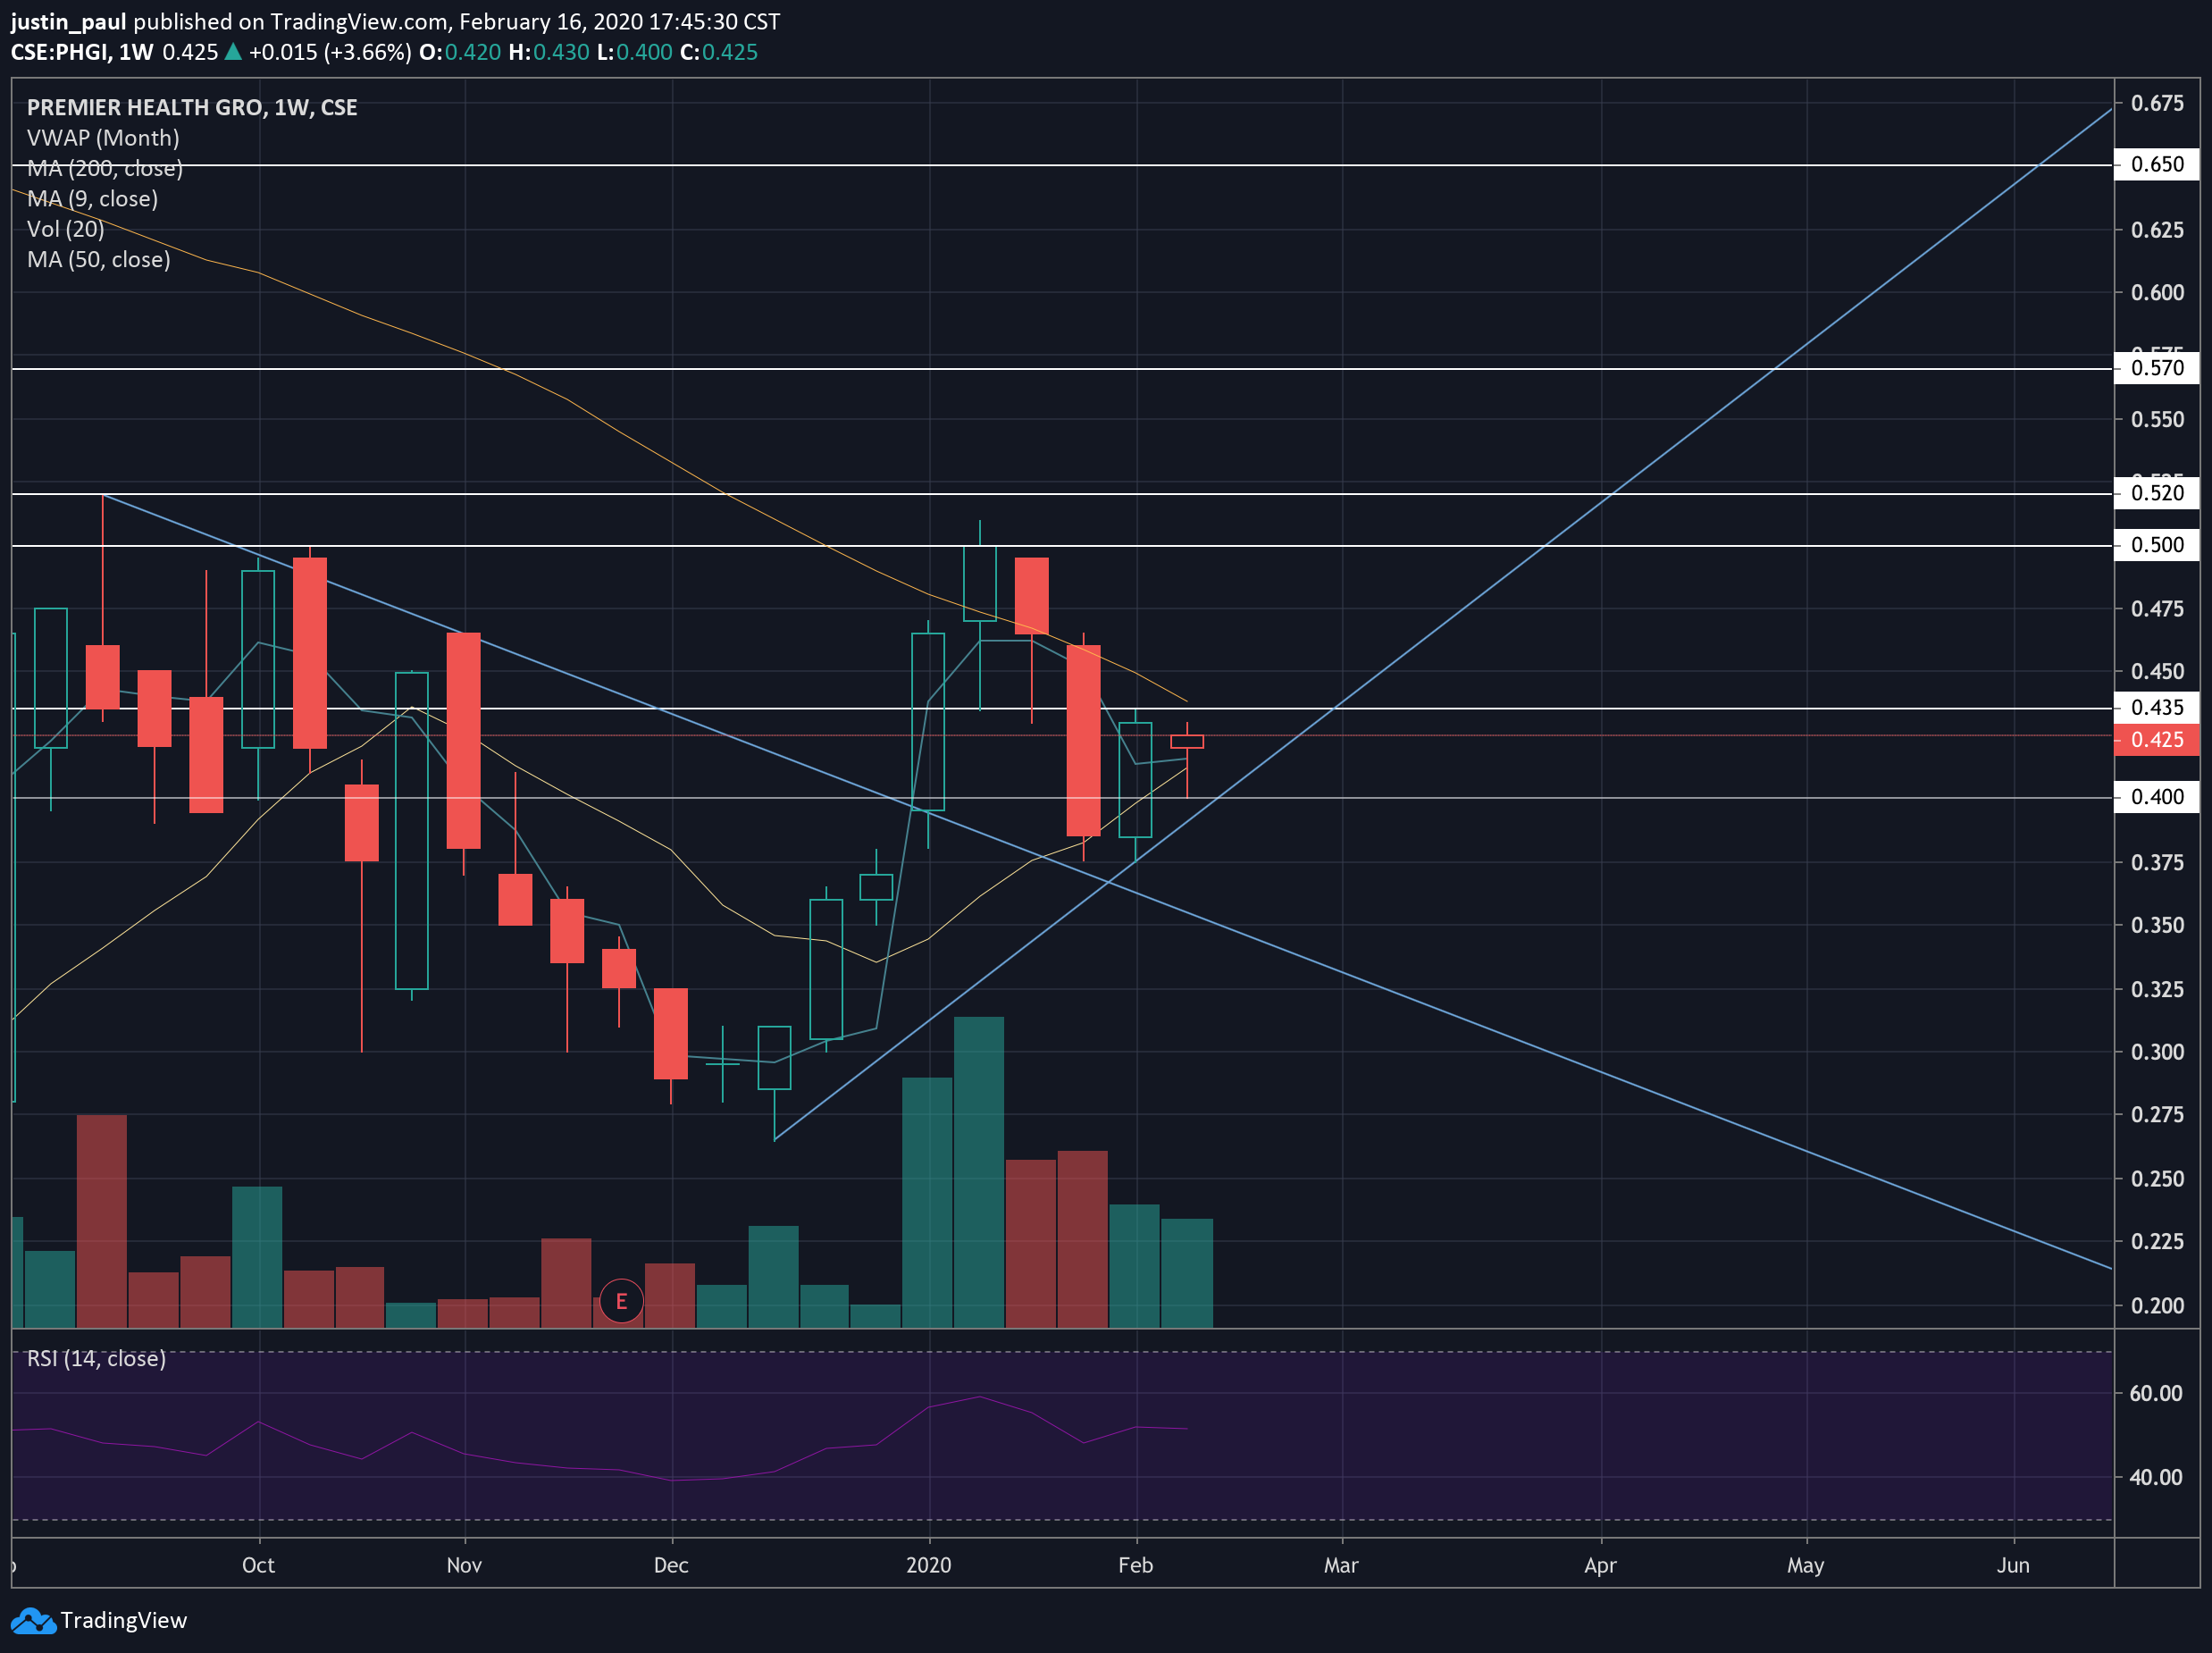
Task: Click the H:0.430 high value in header
Action: pos(549,52)
